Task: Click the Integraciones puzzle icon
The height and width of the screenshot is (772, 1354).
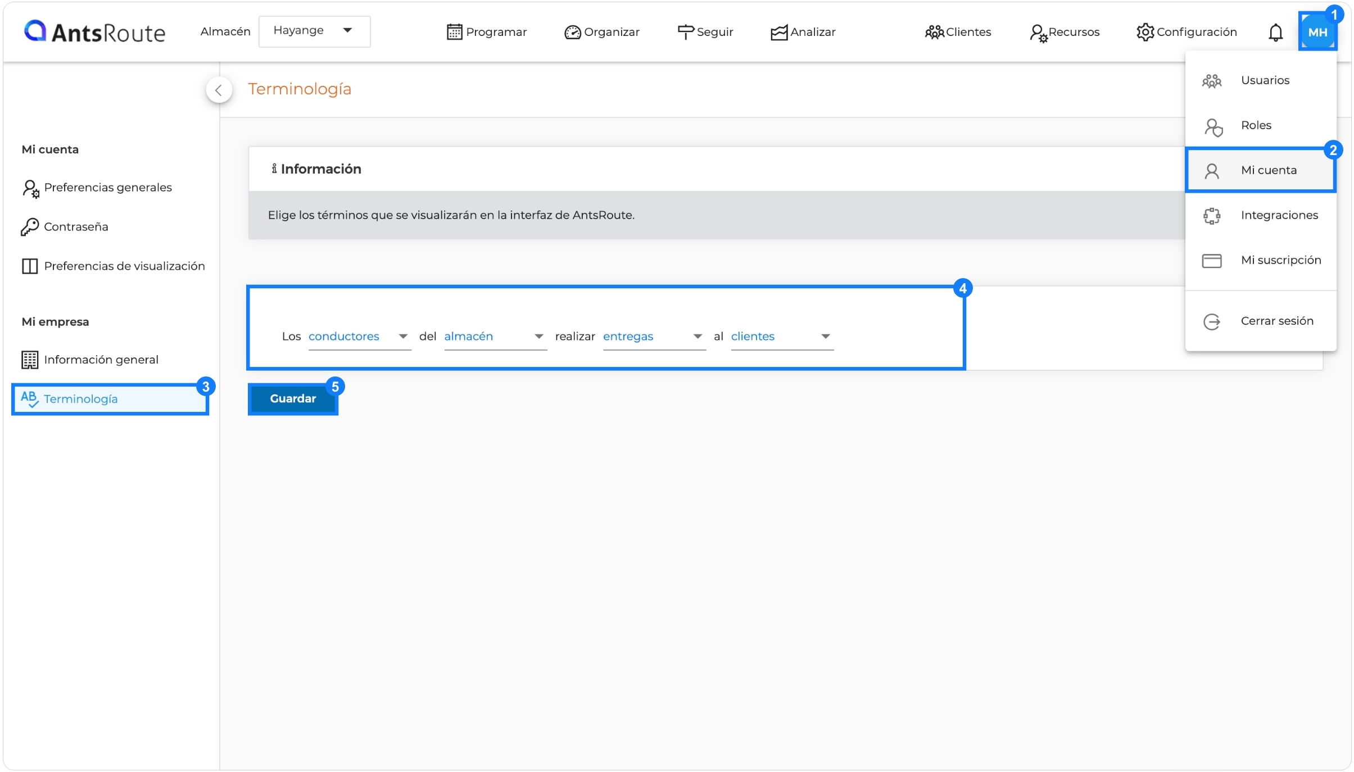Action: 1212,216
